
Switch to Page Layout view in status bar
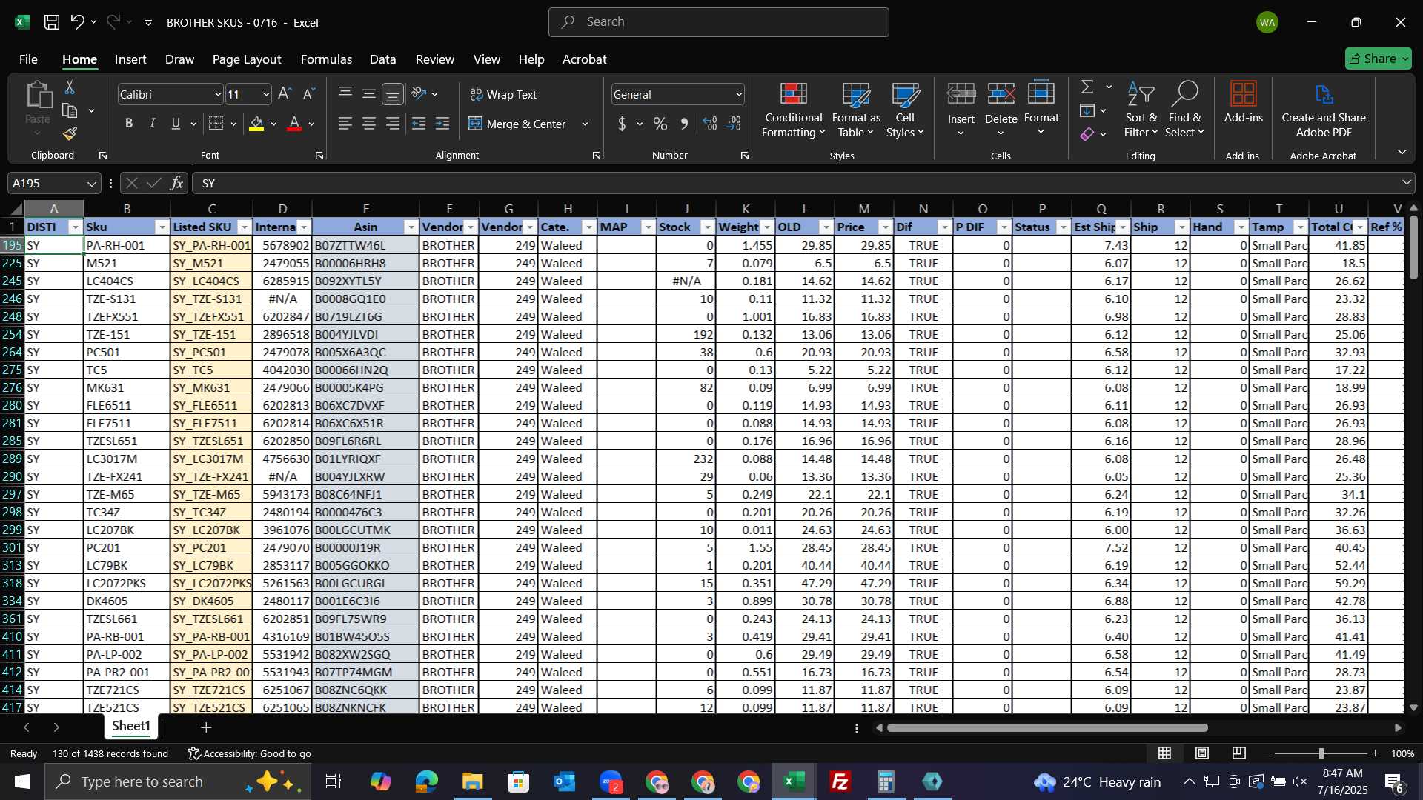click(1202, 753)
